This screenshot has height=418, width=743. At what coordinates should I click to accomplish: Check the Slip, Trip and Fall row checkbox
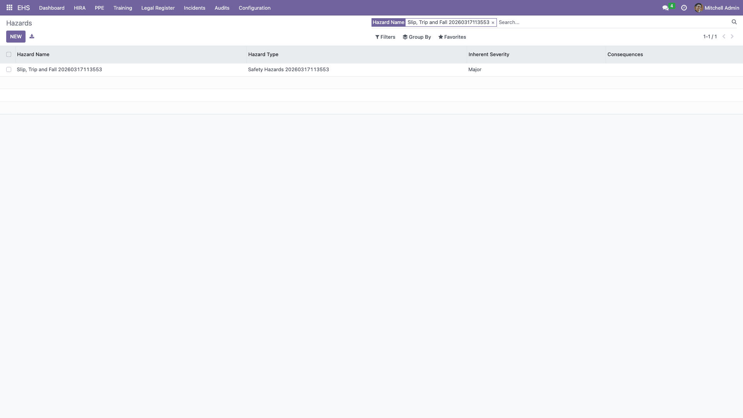[x=9, y=70]
